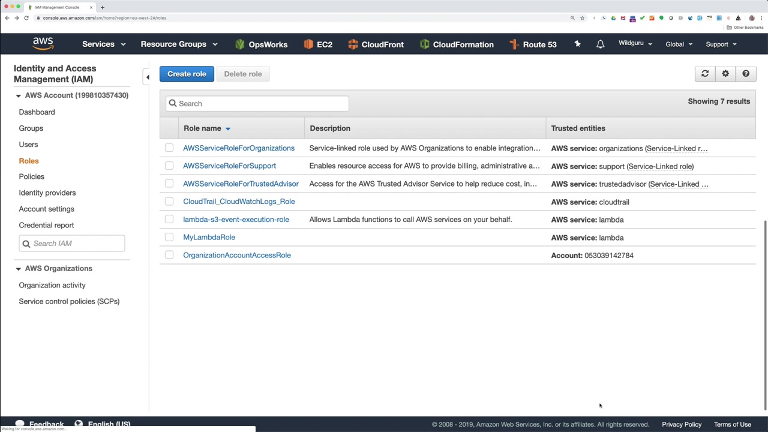Open Users in the IAM sidebar
The height and width of the screenshot is (432, 768).
[x=28, y=145]
